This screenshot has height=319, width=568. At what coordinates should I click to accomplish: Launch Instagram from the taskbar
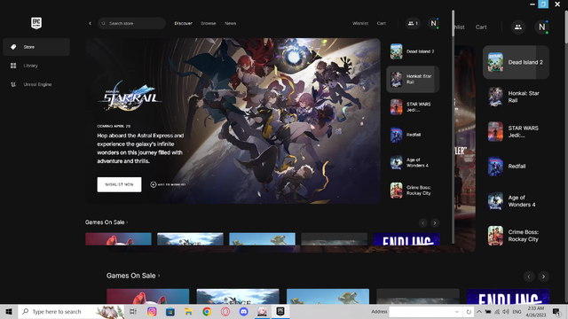tap(152, 311)
